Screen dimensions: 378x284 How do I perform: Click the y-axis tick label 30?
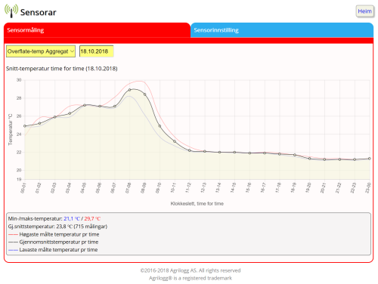point(19,80)
